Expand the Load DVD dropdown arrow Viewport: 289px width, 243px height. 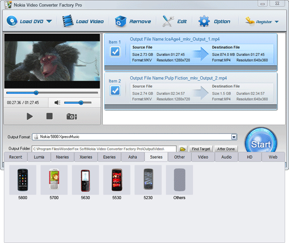49,21
